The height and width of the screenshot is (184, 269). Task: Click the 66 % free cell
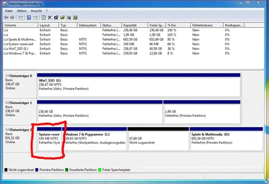click(x=171, y=44)
